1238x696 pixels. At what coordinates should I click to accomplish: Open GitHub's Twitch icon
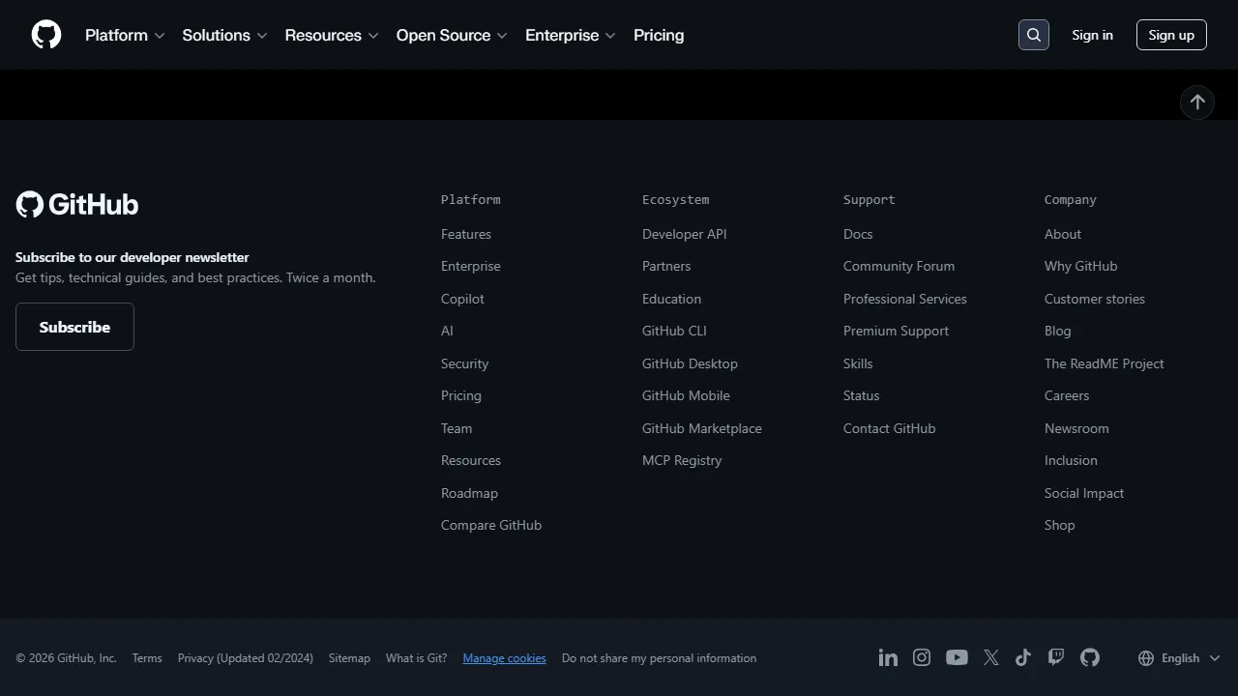click(1056, 657)
